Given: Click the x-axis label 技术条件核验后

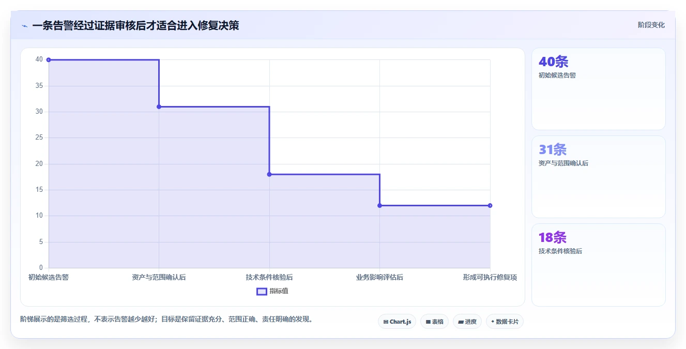Looking at the screenshot, I should coord(269,277).
